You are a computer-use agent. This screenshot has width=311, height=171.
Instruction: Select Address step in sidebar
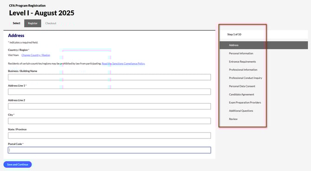264,45
